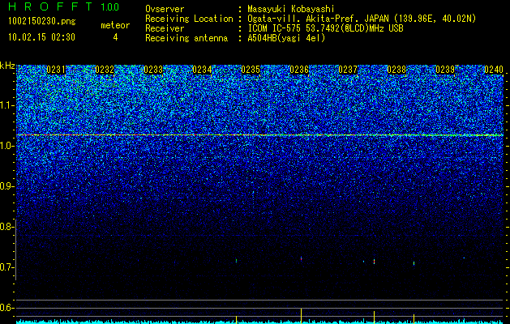Click the 0237 time marker
This screenshot has height=324, width=510.
pos(348,70)
